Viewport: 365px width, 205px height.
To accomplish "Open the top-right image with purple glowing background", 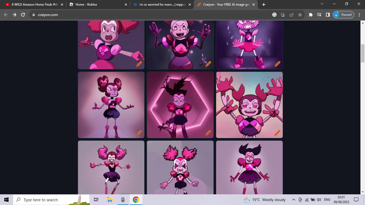I will coord(249,45).
